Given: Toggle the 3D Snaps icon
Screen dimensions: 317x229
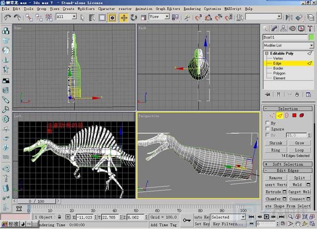Looking at the screenshot, I should coord(198,18).
